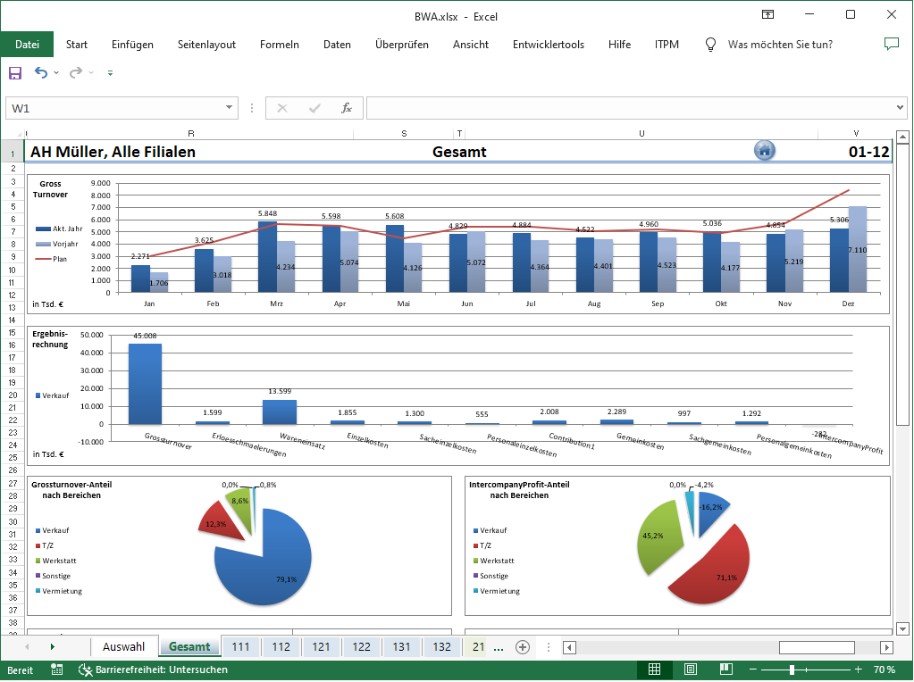Click the zoom slider handle
The width and height of the screenshot is (914, 682).
pos(792,670)
